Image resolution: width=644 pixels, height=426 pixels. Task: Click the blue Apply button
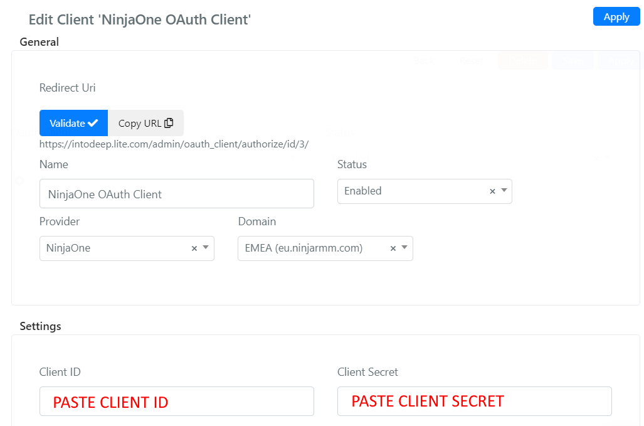tap(616, 17)
